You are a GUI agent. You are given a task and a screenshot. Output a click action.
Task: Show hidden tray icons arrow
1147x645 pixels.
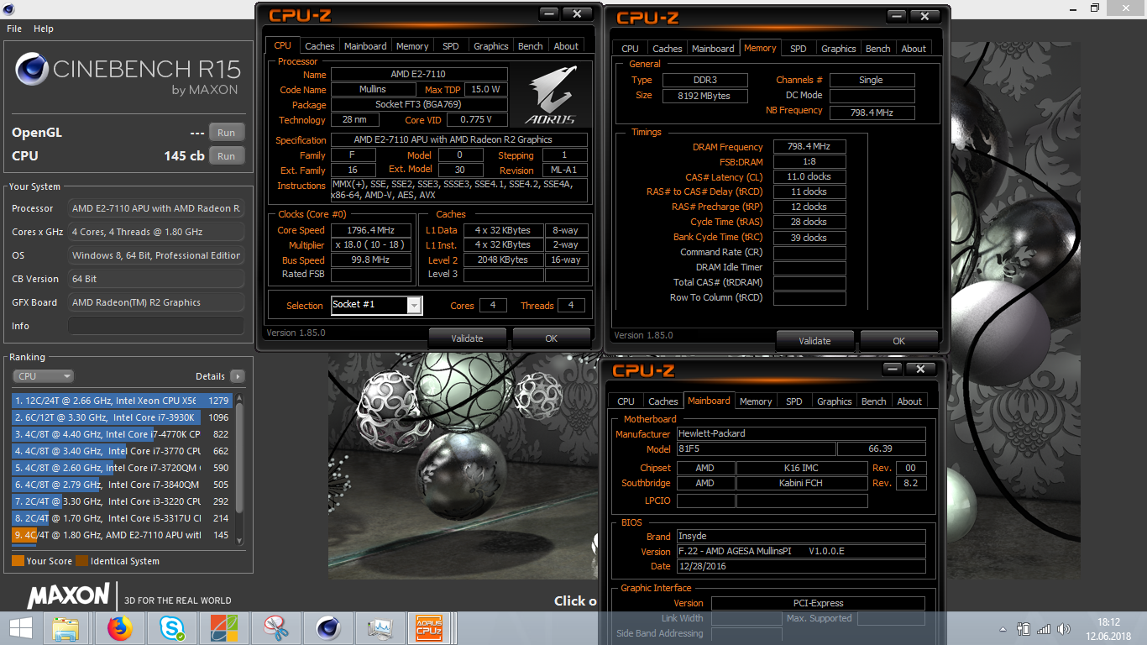pos(1003,628)
